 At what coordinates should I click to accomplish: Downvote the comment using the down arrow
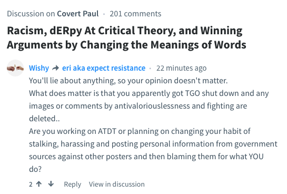tap(51, 184)
